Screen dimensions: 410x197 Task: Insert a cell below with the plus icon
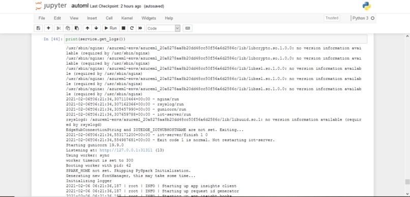pos(48,29)
